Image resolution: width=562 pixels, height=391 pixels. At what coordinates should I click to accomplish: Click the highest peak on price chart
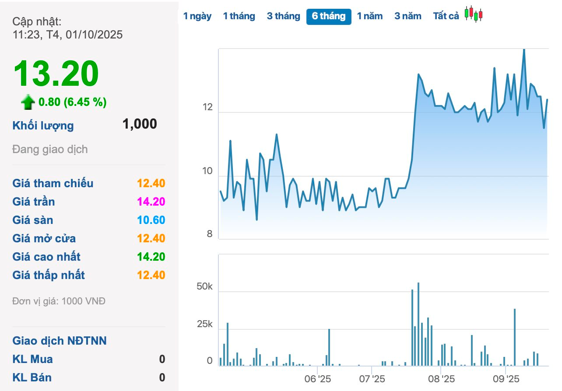(x=524, y=50)
